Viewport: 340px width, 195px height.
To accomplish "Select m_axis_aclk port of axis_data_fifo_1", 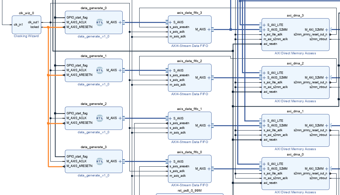I will tap(177, 133).
